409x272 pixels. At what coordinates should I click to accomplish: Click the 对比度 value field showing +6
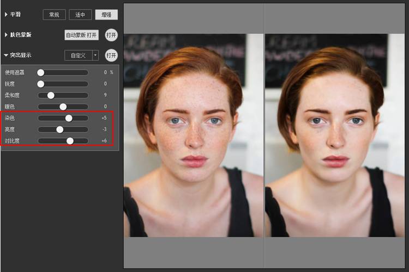point(104,141)
